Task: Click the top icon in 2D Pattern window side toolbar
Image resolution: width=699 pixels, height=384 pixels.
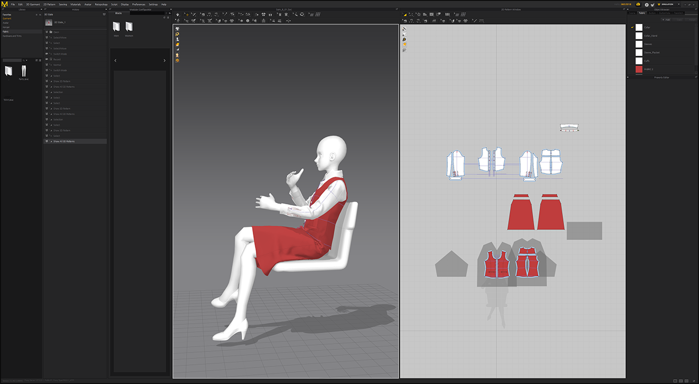Action: pyautogui.click(x=404, y=29)
